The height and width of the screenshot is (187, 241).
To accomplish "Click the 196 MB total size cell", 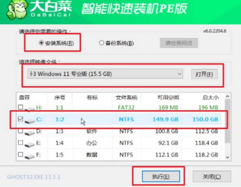I will pos(208,108).
